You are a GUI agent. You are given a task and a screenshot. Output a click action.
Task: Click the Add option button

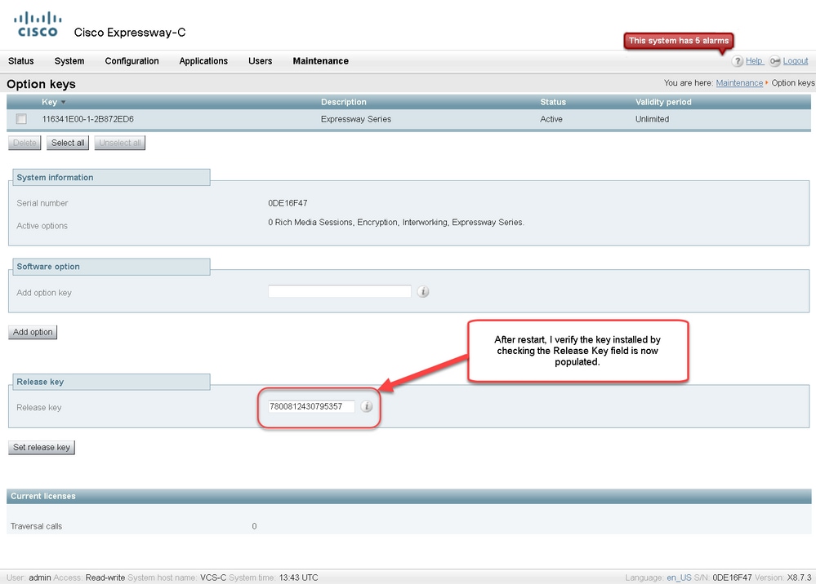coord(33,332)
